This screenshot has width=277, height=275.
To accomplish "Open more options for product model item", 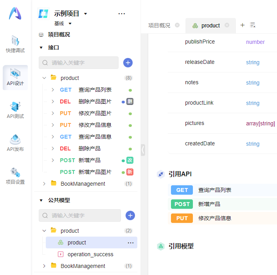I will point(131,242).
